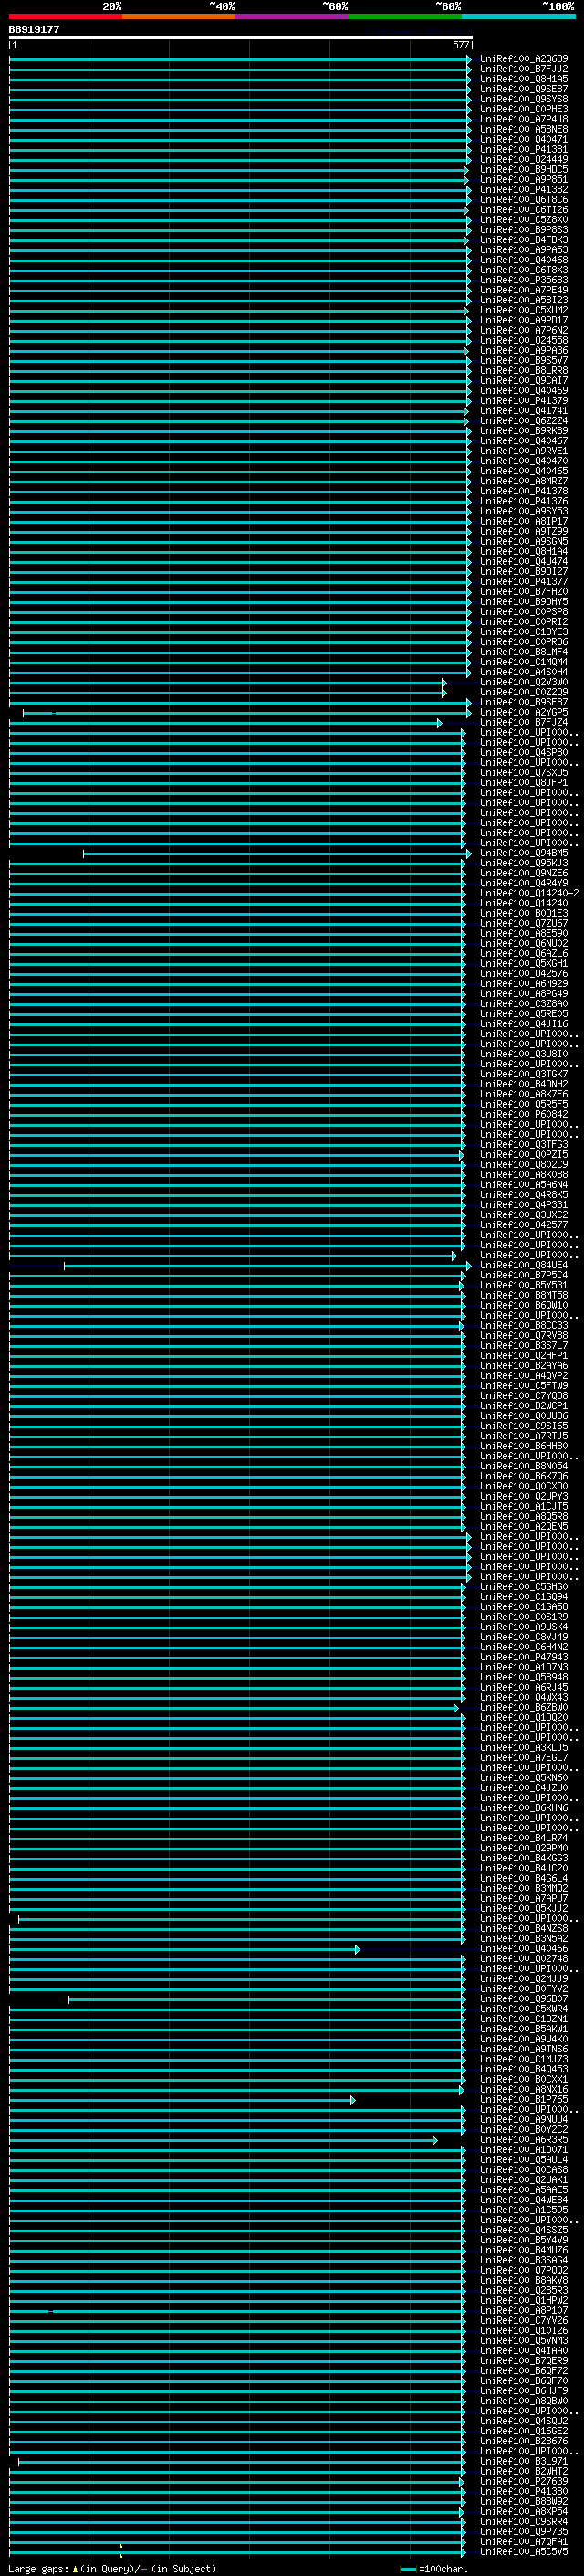Select hit label UniRef100_A8MRZ7
Viewport: 584px width, 2576px height.
click(524, 481)
